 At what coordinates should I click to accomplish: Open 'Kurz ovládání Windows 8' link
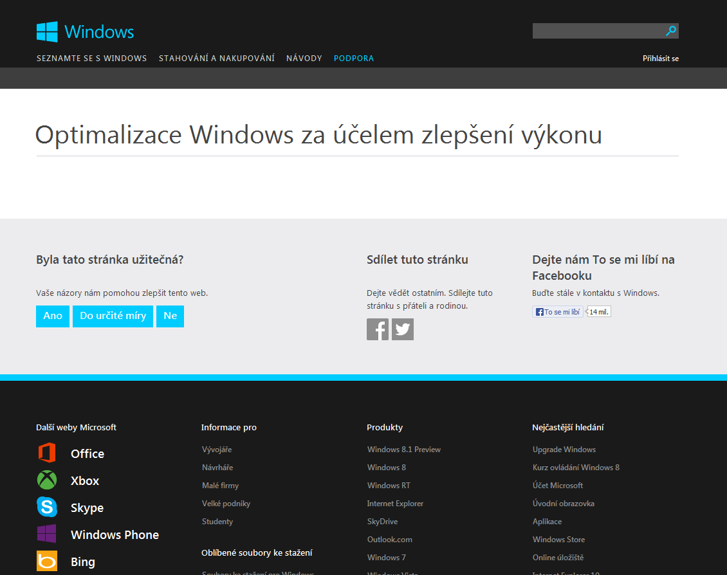click(x=576, y=468)
